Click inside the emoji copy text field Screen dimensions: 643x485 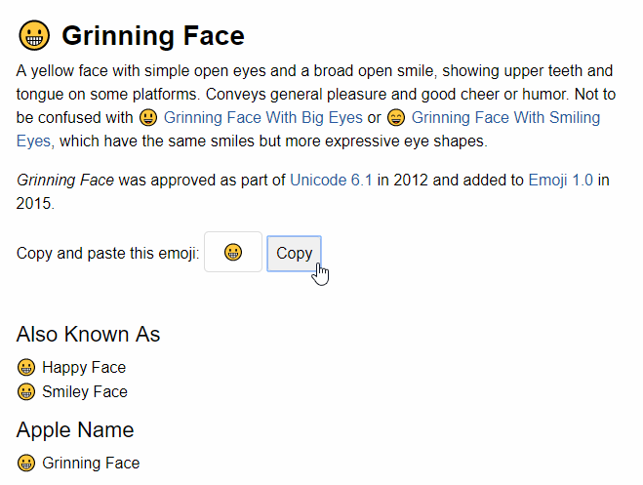pos(233,253)
